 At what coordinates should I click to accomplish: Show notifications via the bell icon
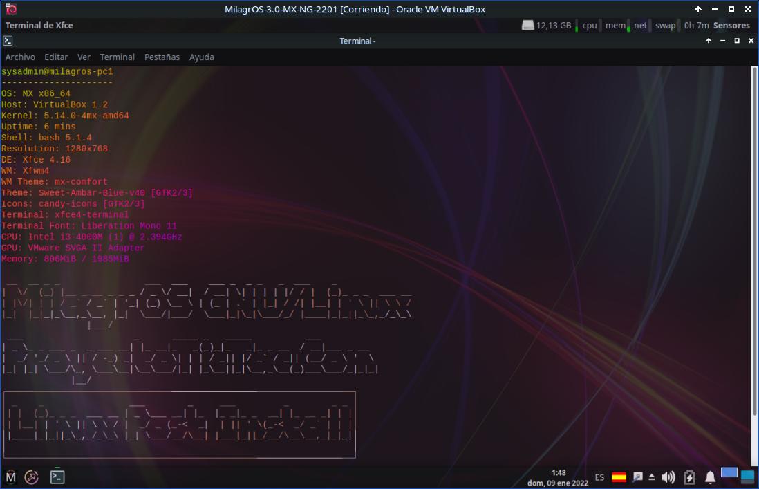tap(710, 477)
